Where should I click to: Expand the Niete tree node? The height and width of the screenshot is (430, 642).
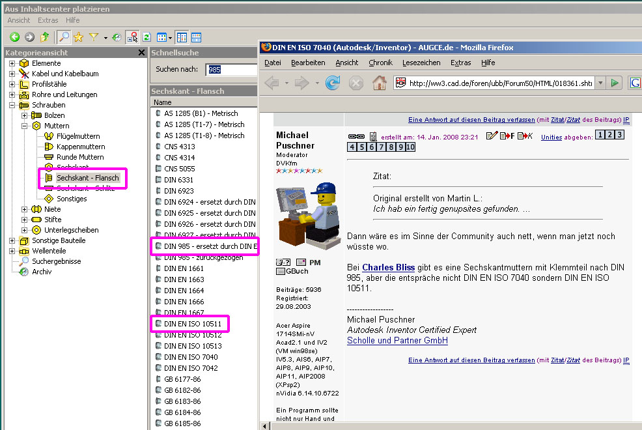click(24, 209)
